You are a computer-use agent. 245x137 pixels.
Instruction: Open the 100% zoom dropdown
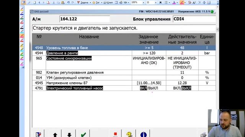tap(143, 3)
